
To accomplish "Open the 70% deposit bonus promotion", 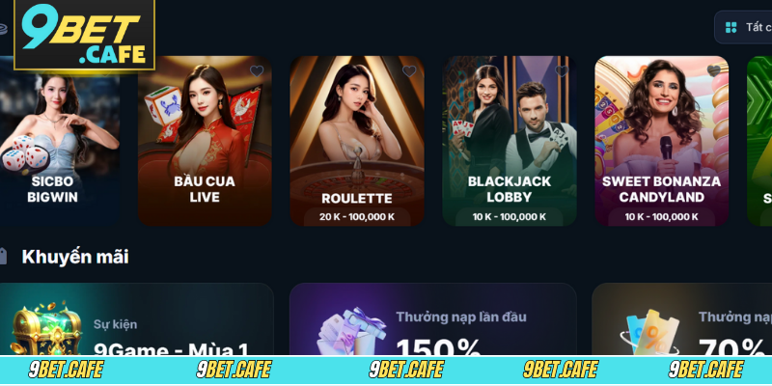I will (x=682, y=319).
